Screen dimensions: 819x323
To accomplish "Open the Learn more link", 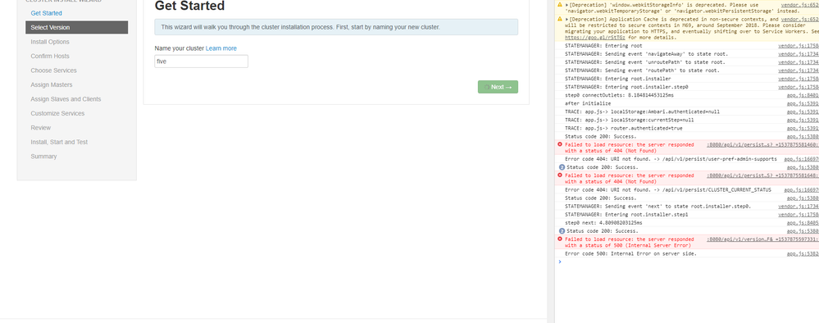I will (221, 48).
